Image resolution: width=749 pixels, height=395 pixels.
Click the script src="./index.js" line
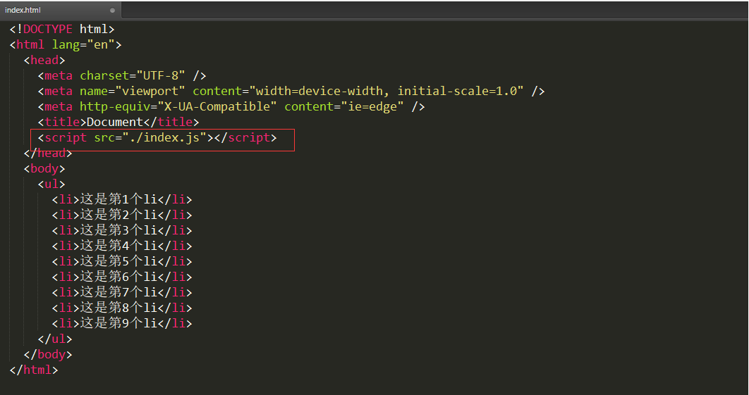click(157, 138)
